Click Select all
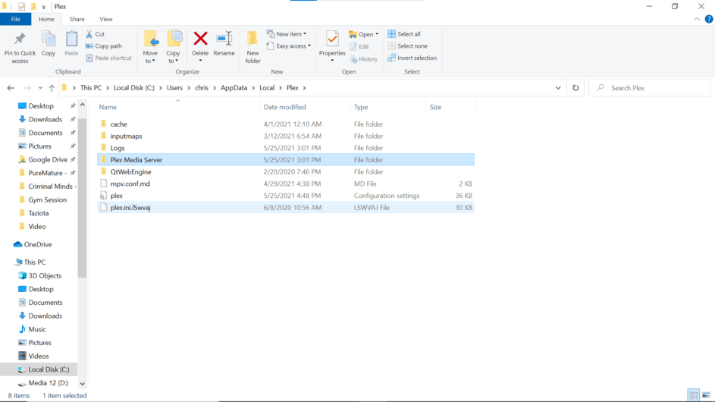715x402 pixels. pos(404,34)
